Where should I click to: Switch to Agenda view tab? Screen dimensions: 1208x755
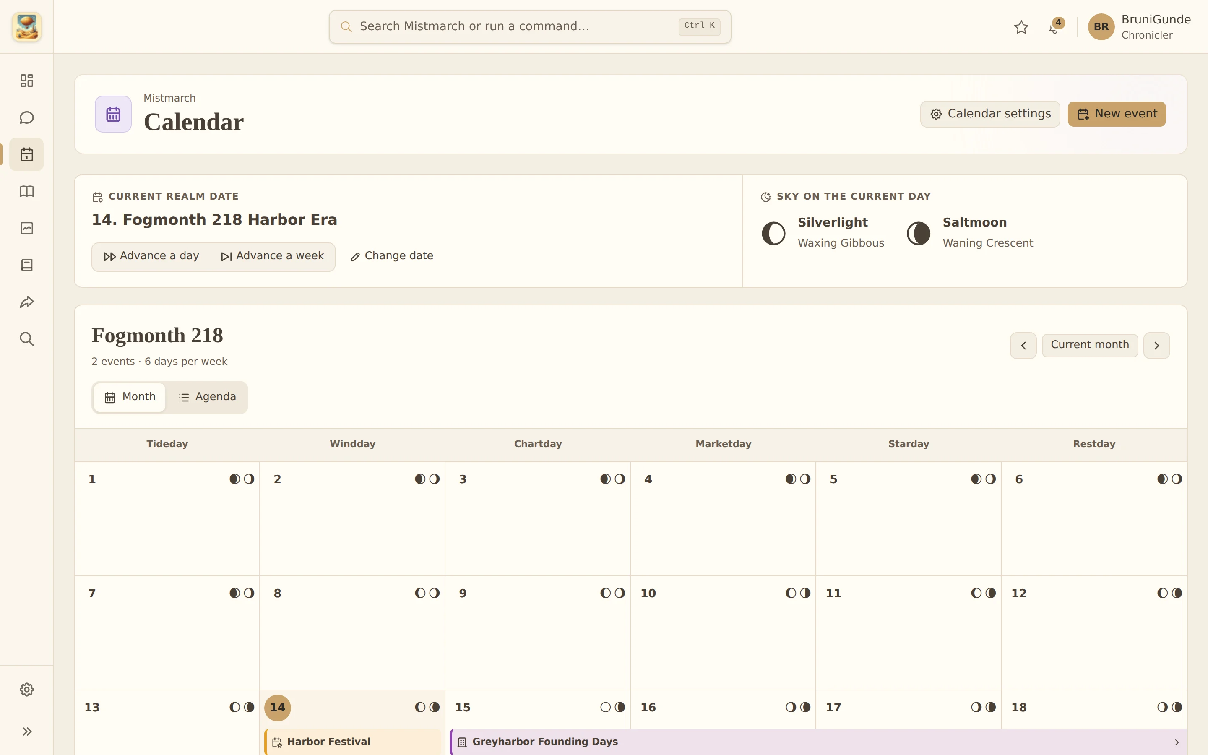tap(207, 397)
